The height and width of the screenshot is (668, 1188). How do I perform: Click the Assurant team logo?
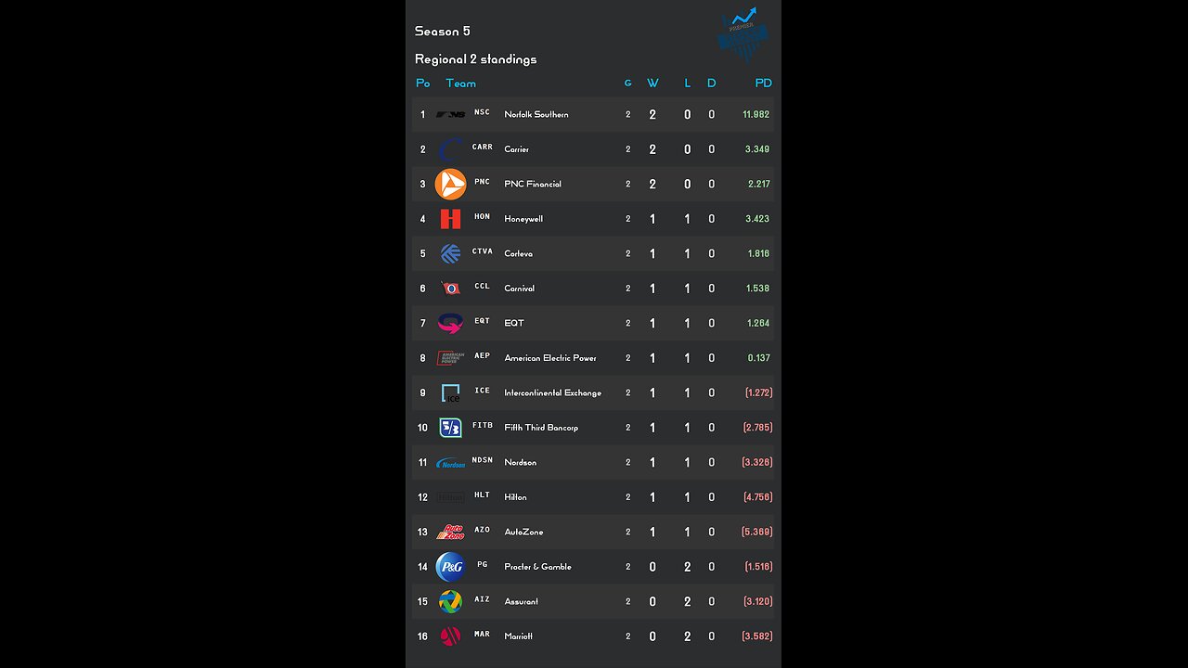coord(451,601)
